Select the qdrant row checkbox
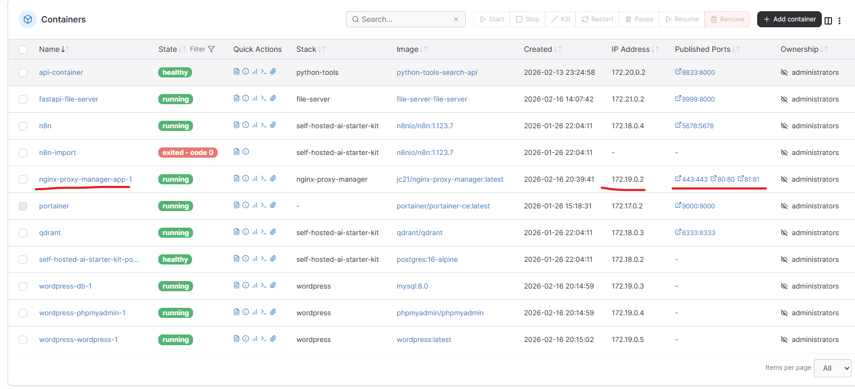 tap(23, 233)
